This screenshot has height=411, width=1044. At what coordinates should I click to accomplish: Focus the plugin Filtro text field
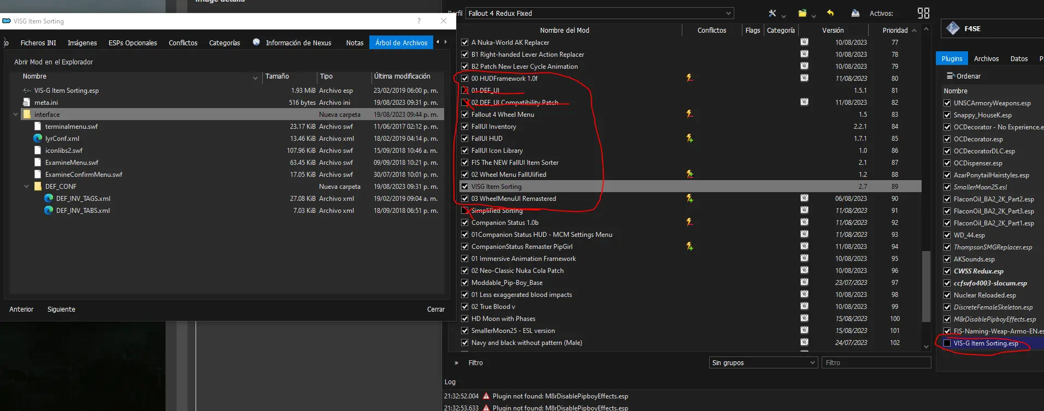[876, 362]
